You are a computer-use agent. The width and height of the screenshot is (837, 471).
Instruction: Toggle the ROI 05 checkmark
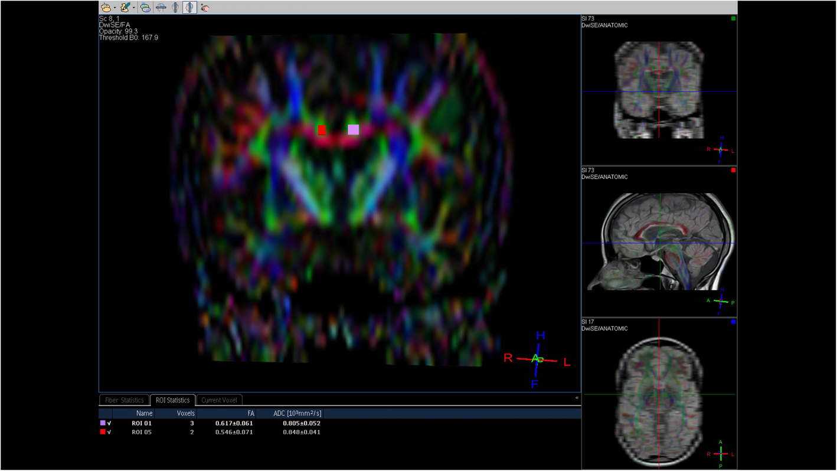pyautogui.click(x=109, y=432)
